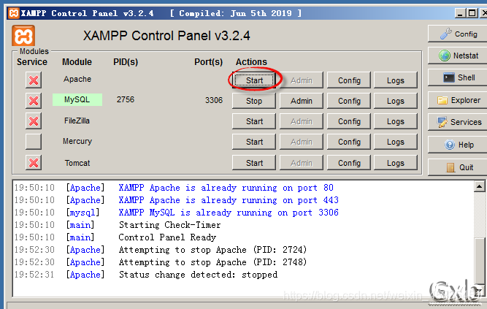Start the FileZilla module
Image resolution: width=487 pixels, height=309 pixels.
(254, 121)
